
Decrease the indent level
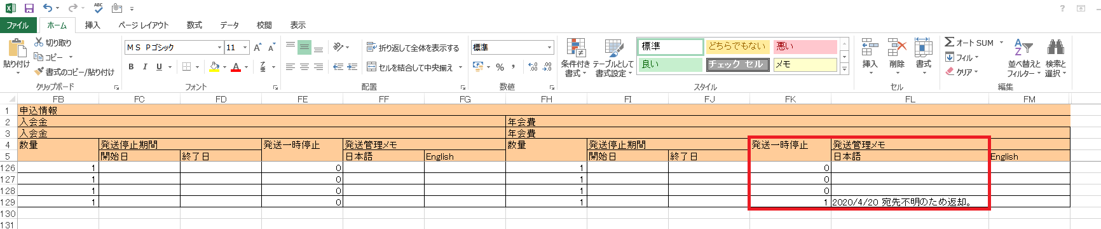(338, 67)
